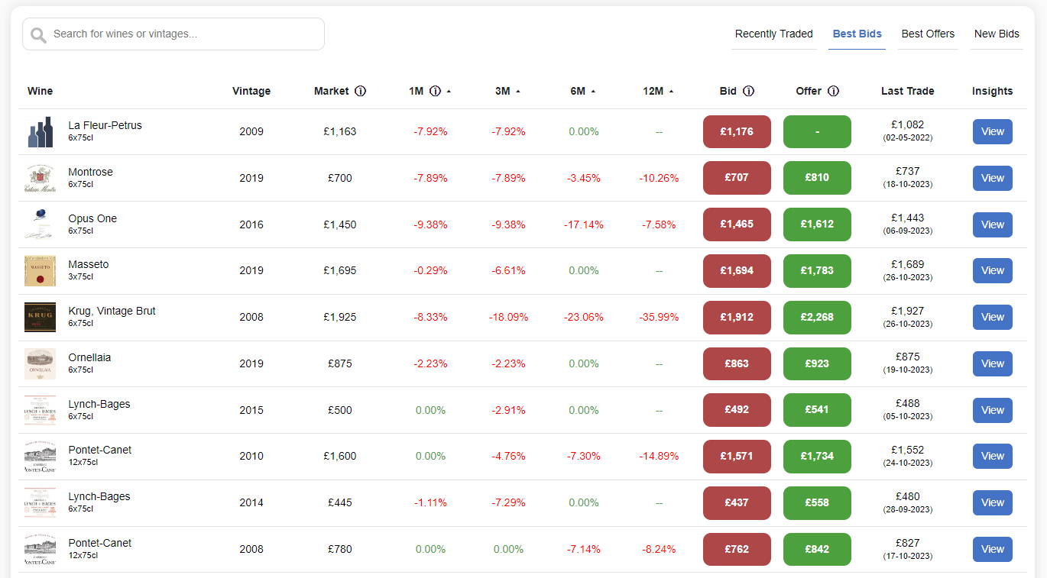Image resolution: width=1047 pixels, height=578 pixels.
Task: Click the £762 Pontet-Canet bid
Action: point(737,549)
